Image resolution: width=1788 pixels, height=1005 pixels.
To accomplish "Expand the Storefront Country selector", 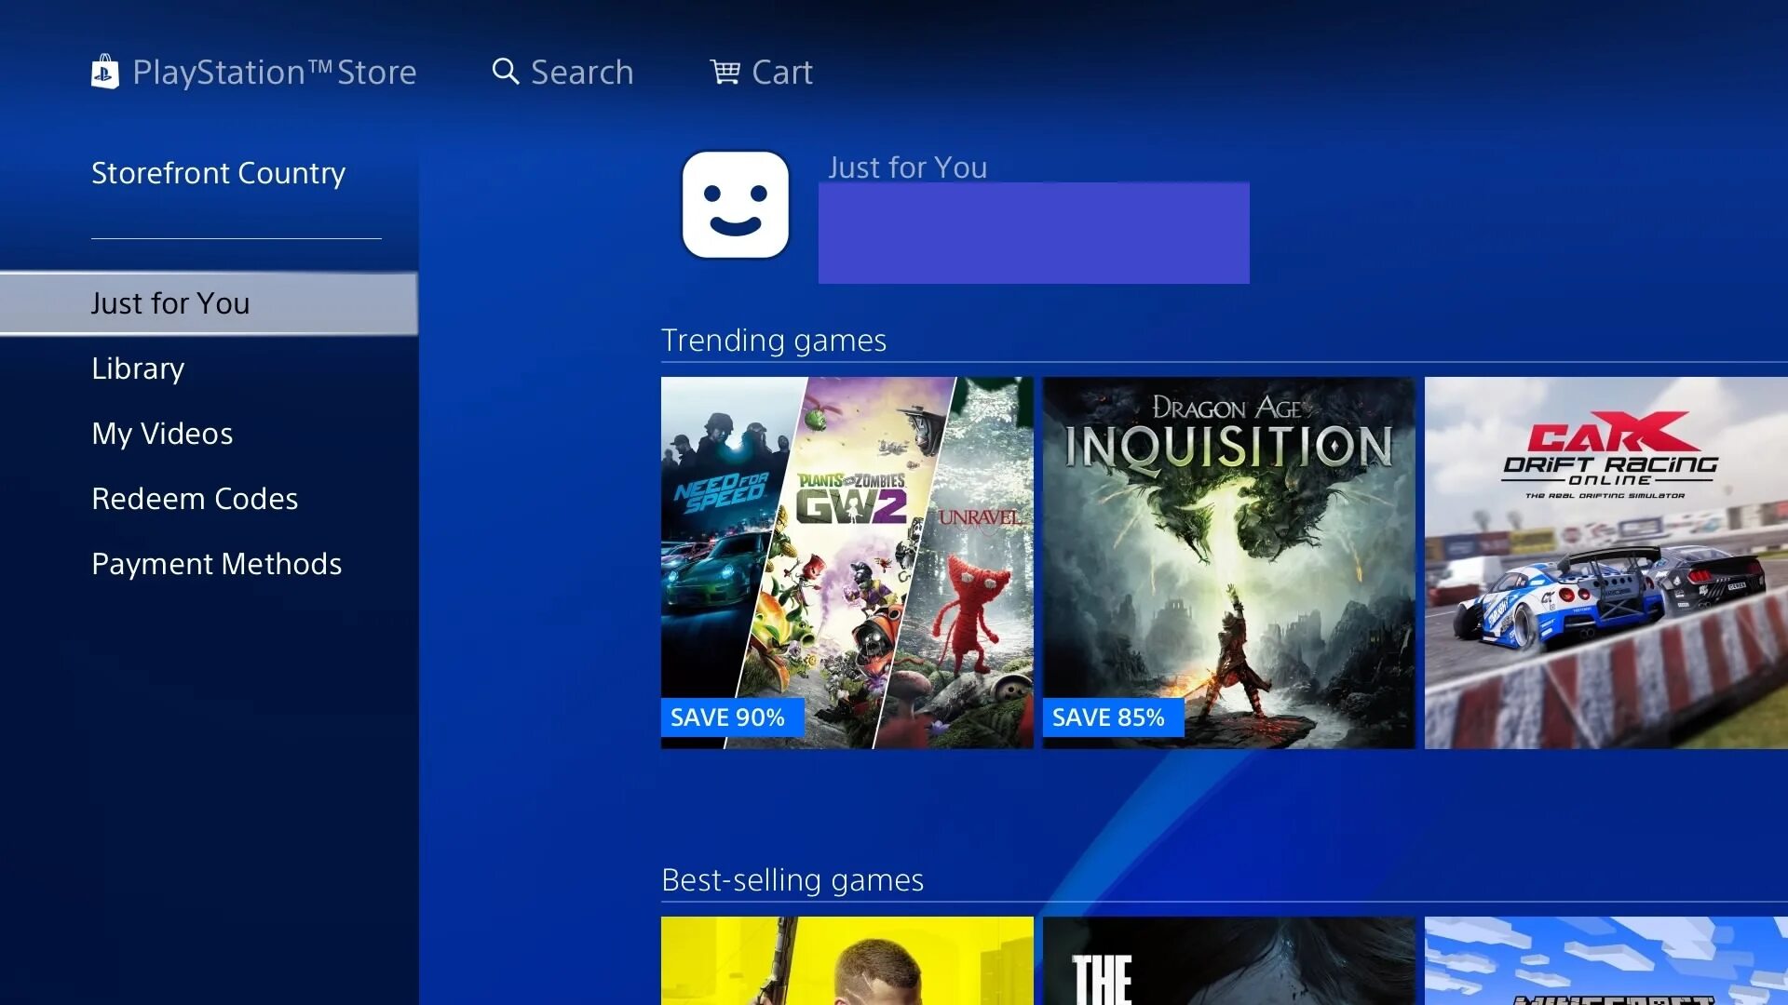I will (x=217, y=172).
